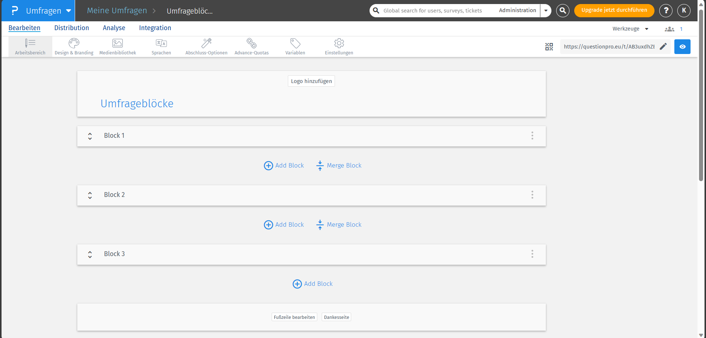706x338 pixels.
Task: Edit survey URL with pencil icon
Action: click(x=663, y=47)
